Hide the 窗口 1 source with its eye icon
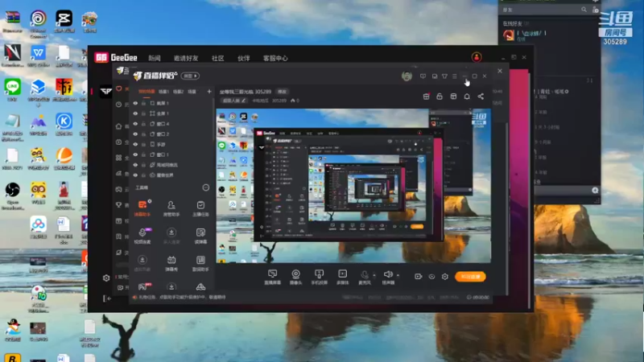 [135, 154]
